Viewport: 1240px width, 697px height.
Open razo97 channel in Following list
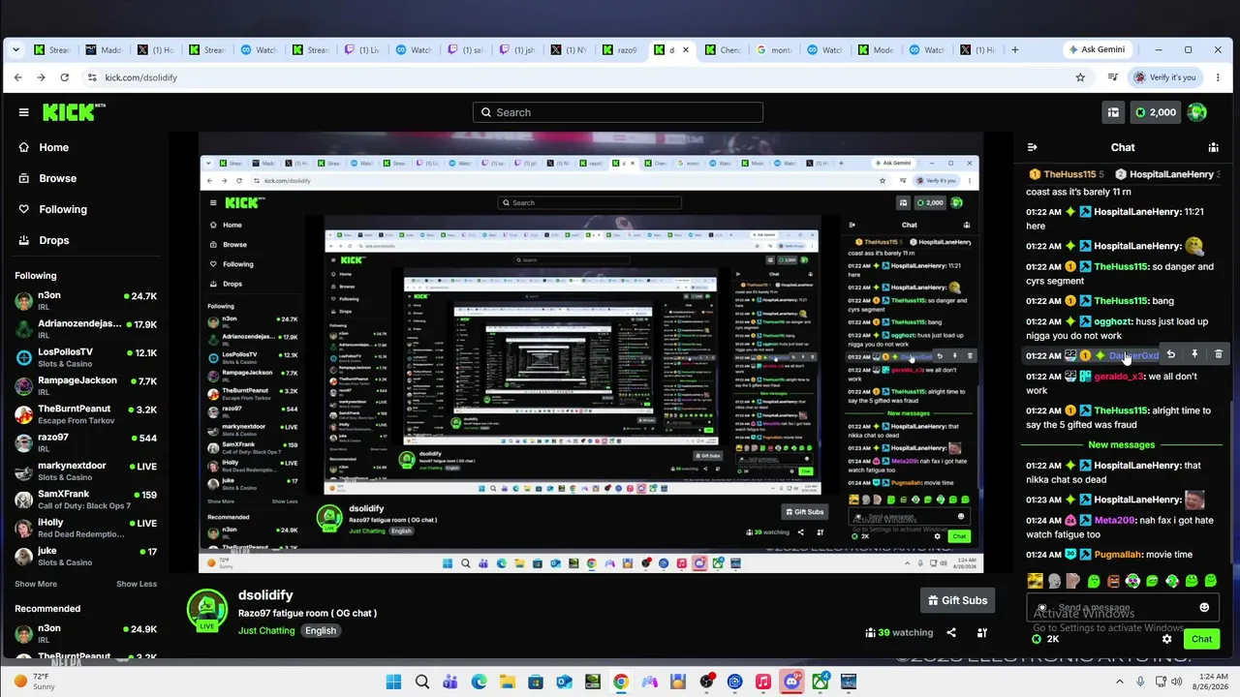[85, 442]
